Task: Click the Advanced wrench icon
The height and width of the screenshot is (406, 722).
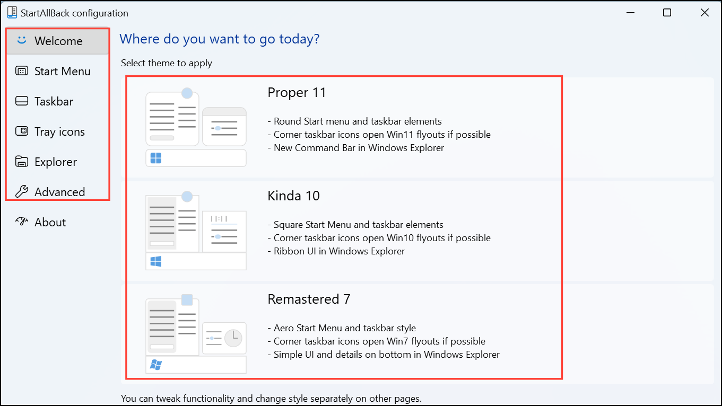Action: (22, 192)
